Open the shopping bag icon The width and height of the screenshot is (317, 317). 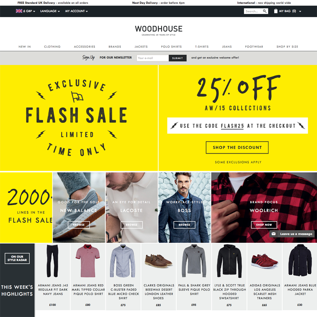click(275, 11)
